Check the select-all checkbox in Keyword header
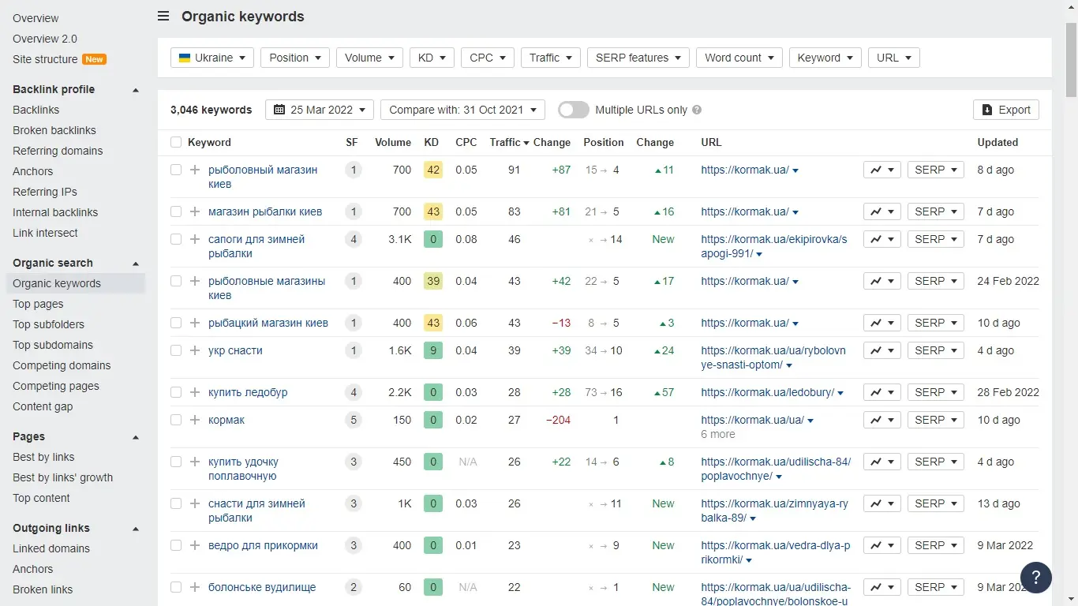 coord(176,143)
